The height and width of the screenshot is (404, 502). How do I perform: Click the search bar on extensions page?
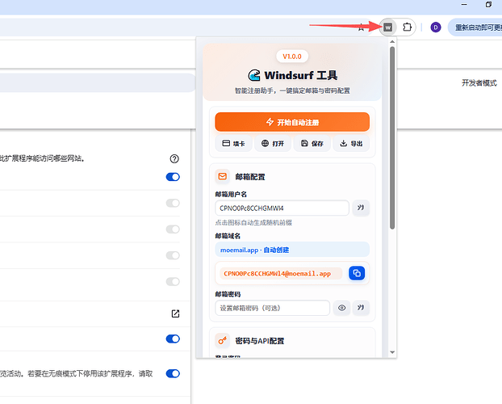pos(96,82)
